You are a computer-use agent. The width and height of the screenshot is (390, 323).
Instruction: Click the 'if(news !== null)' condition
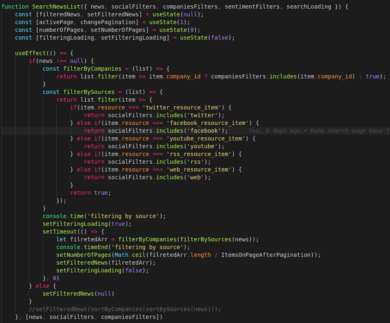click(x=58, y=61)
